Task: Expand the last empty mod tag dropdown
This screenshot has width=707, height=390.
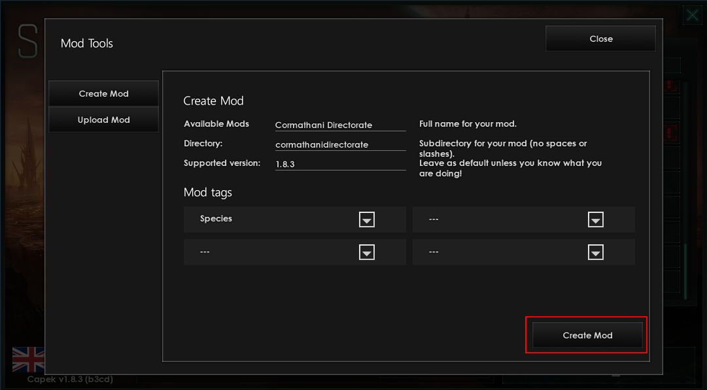Action: tap(595, 252)
